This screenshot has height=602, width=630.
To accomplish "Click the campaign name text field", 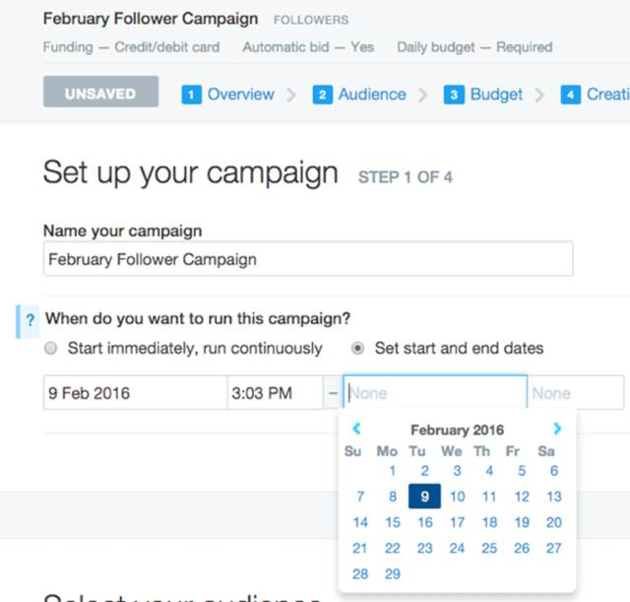I will tap(307, 260).
